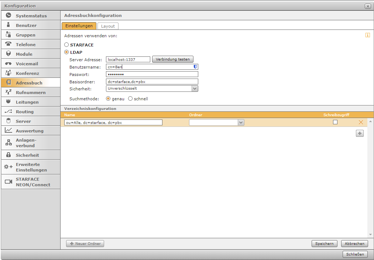Enable the Schreibzugriff checkbox
Image resolution: width=374 pixels, height=260 pixels.
[335, 122]
